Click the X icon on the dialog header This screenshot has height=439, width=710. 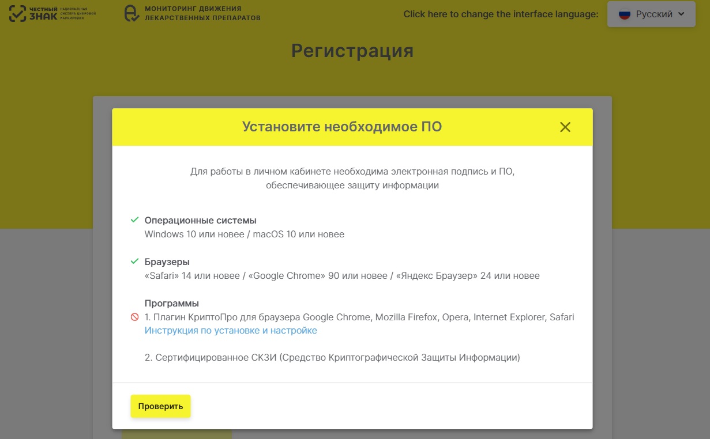566,128
